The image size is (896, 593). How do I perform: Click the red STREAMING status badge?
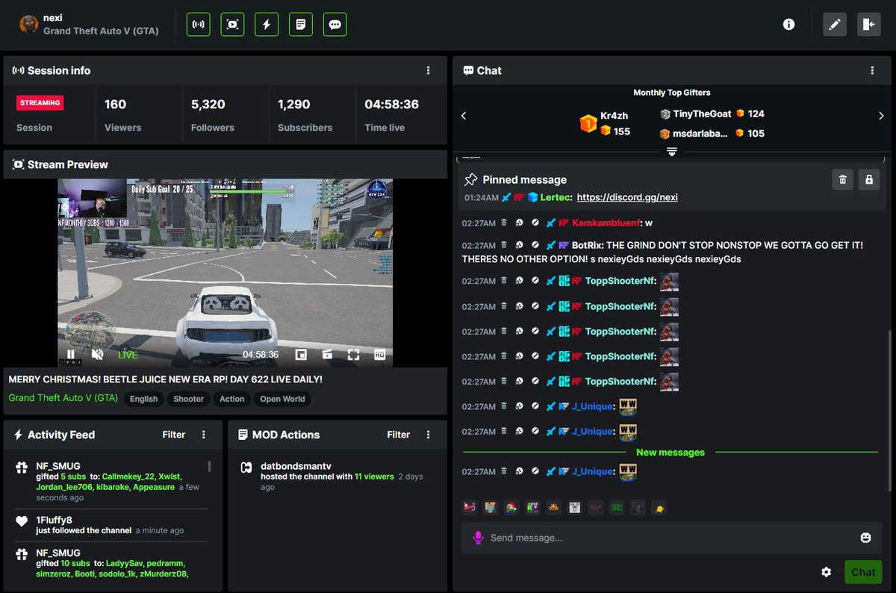click(40, 103)
